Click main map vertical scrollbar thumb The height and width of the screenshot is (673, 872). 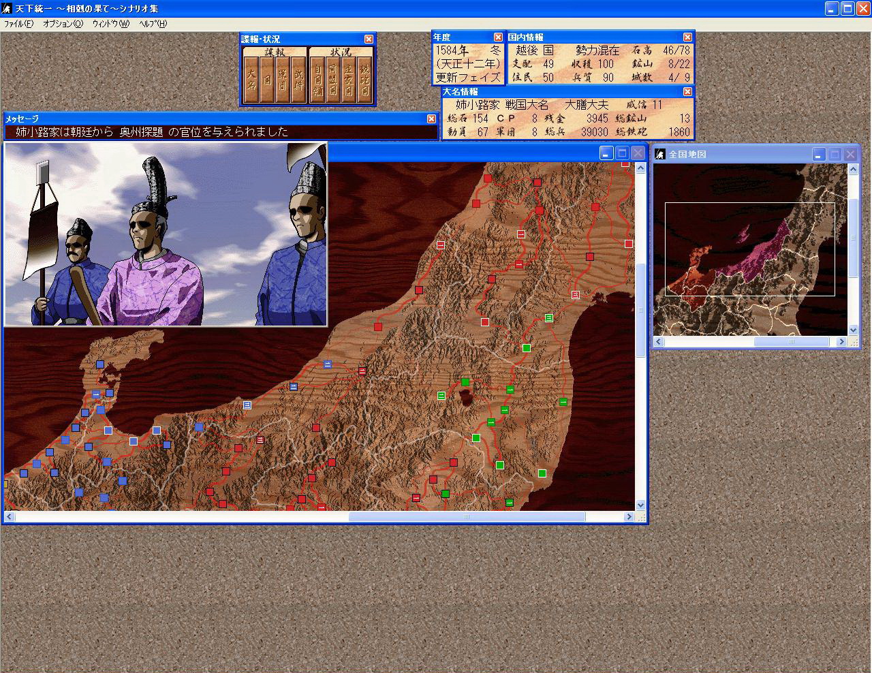click(x=640, y=310)
